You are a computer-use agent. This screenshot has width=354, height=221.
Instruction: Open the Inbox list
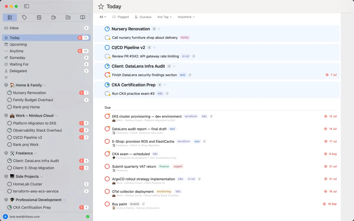click(x=46, y=28)
